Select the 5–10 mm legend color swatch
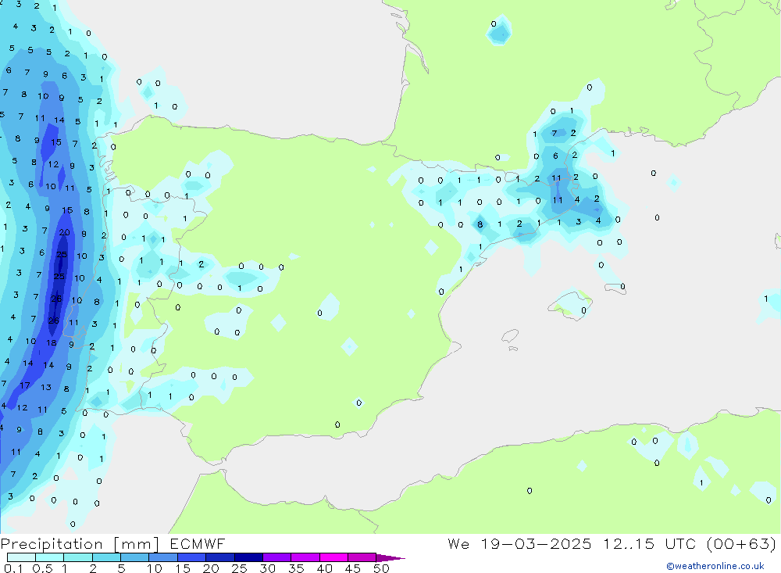This screenshot has height=573, width=781. (134, 557)
